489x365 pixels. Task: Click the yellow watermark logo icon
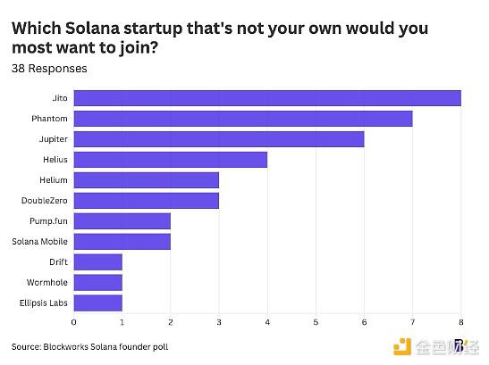tap(402, 346)
